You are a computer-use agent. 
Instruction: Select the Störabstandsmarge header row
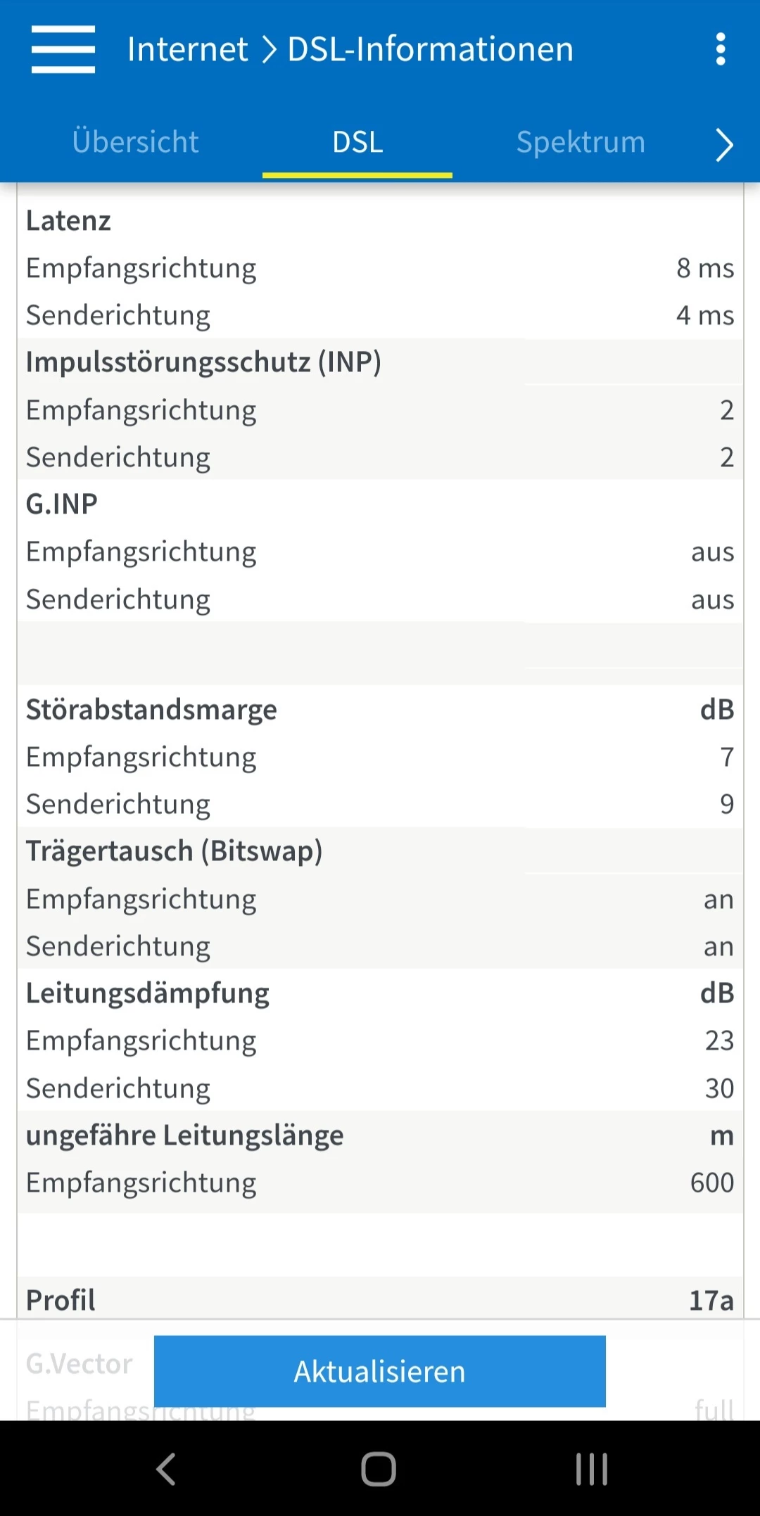pyautogui.click(x=380, y=710)
